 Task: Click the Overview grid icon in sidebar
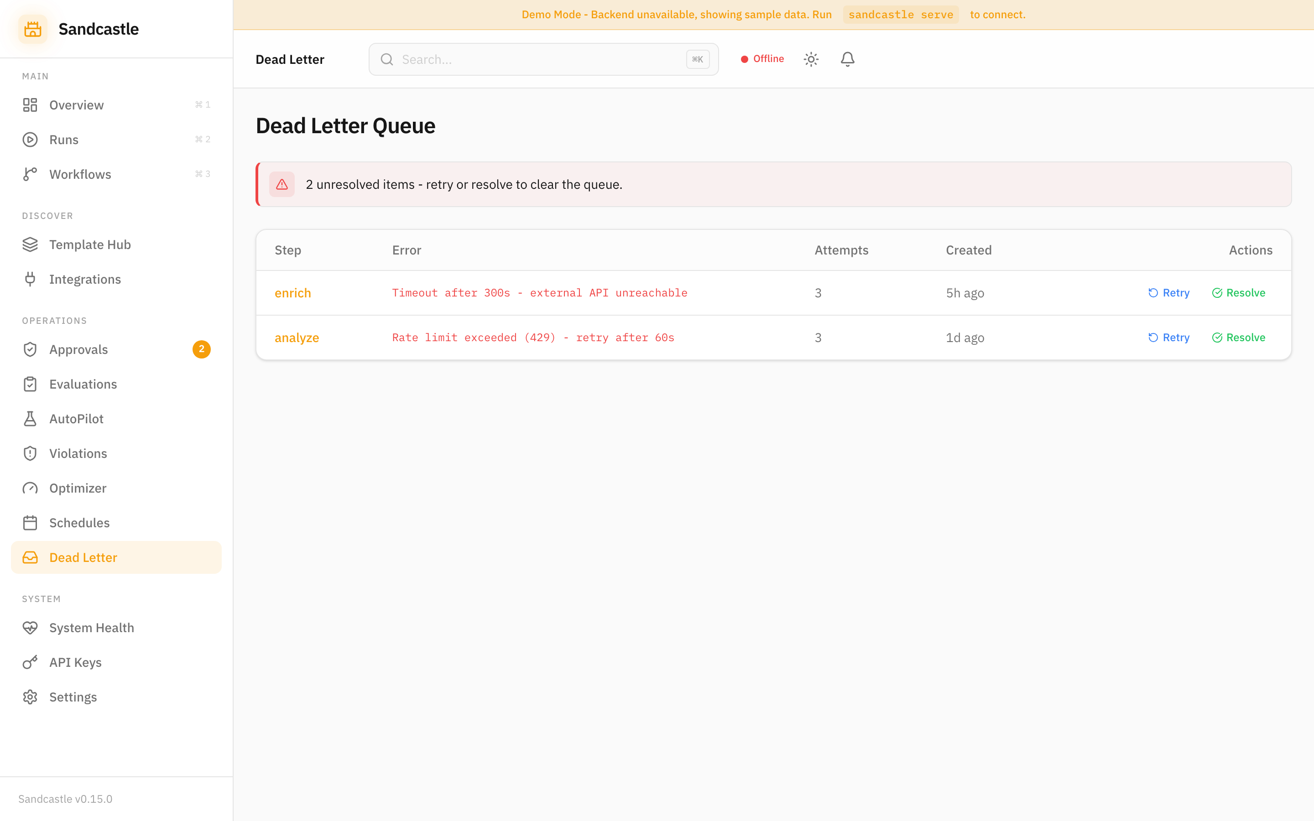31,105
